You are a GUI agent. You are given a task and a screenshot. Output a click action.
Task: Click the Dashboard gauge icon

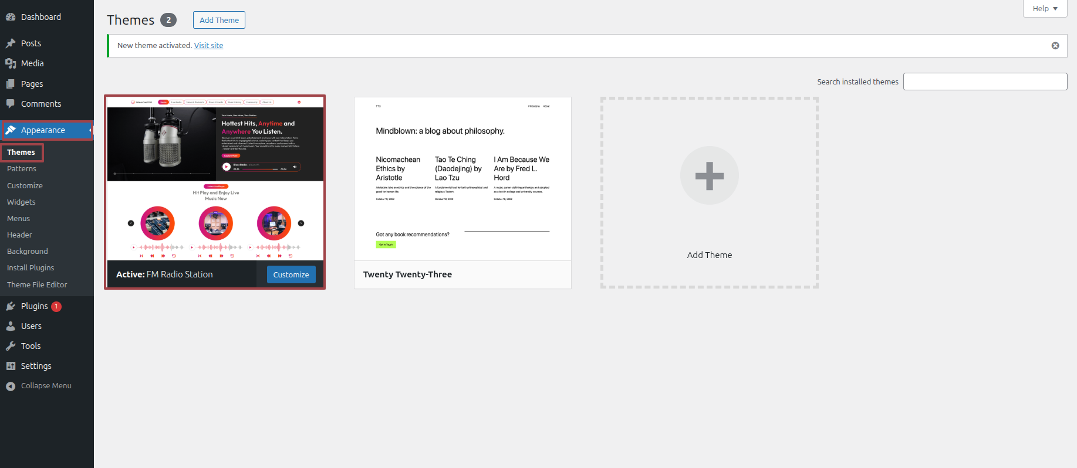tap(11, 17)
